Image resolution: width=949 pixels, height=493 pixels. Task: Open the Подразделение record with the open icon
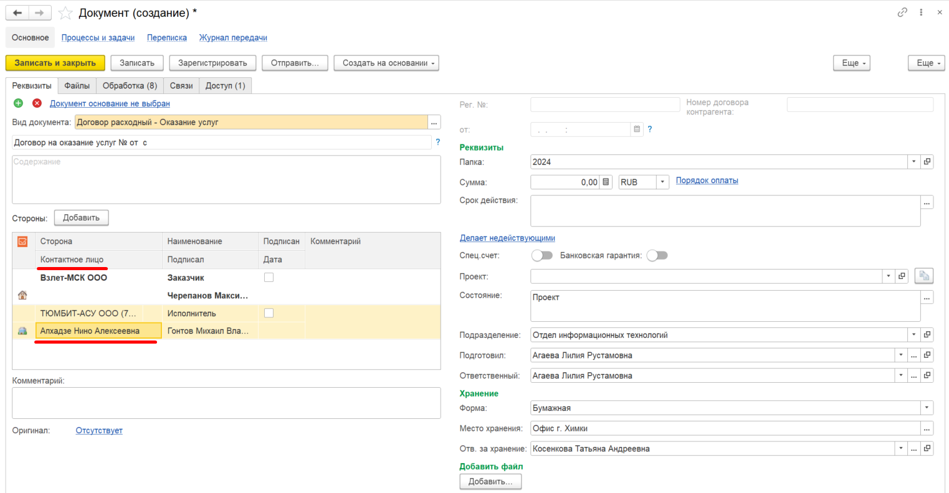tap(927, 335)
